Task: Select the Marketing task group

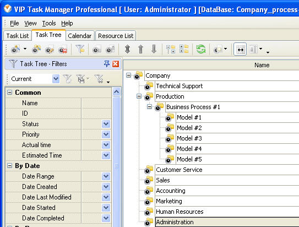Action: [x=168, y=201]
